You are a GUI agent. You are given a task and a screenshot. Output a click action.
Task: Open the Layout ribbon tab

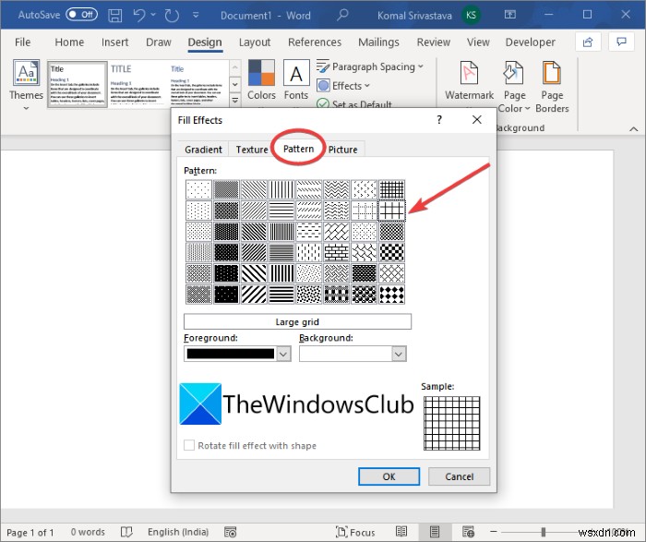[x=255, y=42]
